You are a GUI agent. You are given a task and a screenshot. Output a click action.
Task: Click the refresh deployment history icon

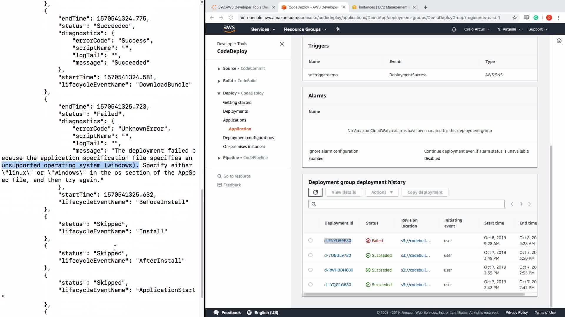(315, 192)
